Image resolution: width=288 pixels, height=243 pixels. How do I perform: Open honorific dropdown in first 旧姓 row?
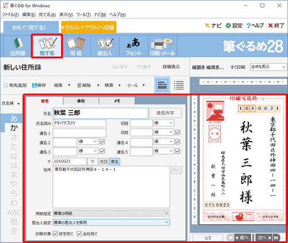tap(164, 123)
